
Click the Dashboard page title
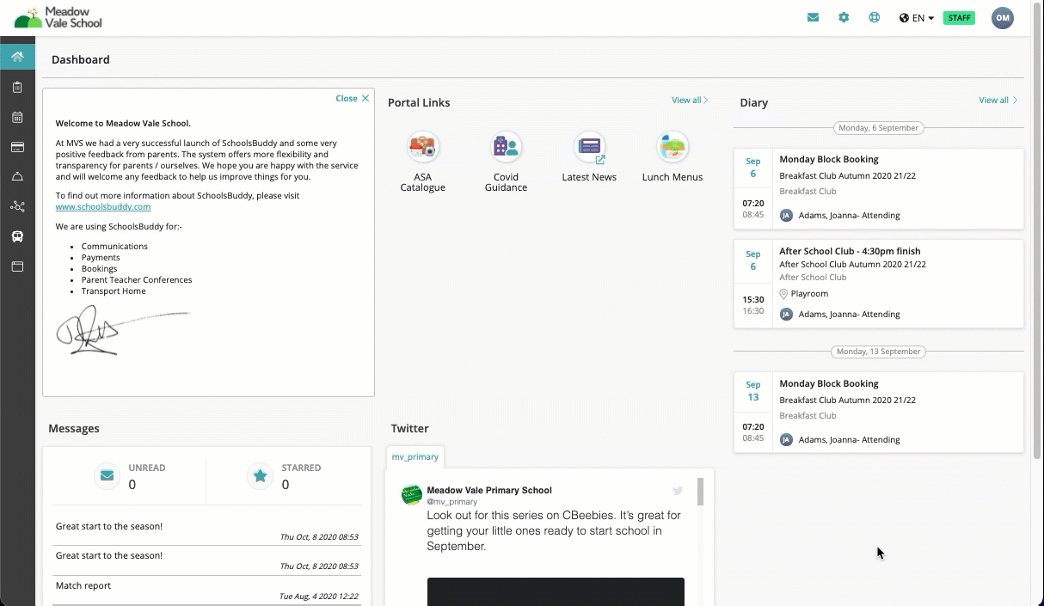pyautogui.click(x=81, y=60)
